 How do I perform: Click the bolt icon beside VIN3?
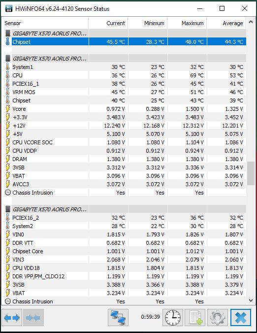point(8,260)
